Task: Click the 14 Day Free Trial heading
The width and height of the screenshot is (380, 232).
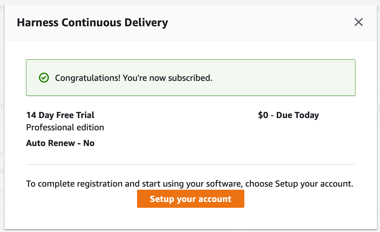Action: (60, 115)
